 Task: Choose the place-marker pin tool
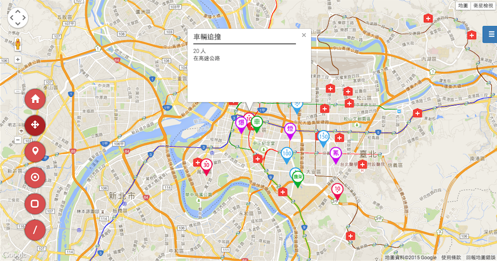[x=35, y=151]
